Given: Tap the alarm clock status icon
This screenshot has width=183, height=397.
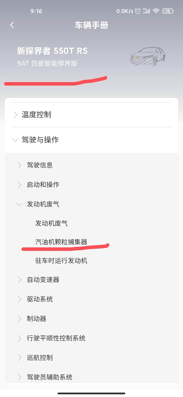Looking at the screenshot, I should (138, 11).
